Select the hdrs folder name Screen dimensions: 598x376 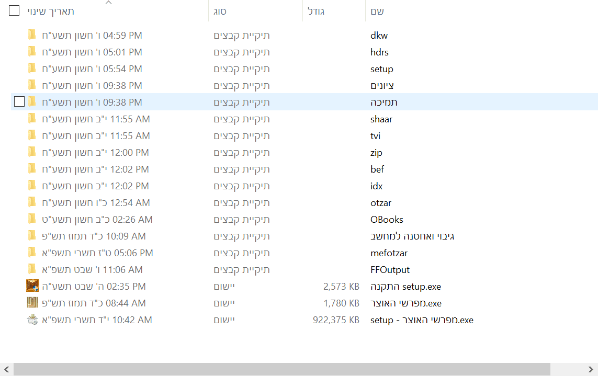click(x=379, y=52)
